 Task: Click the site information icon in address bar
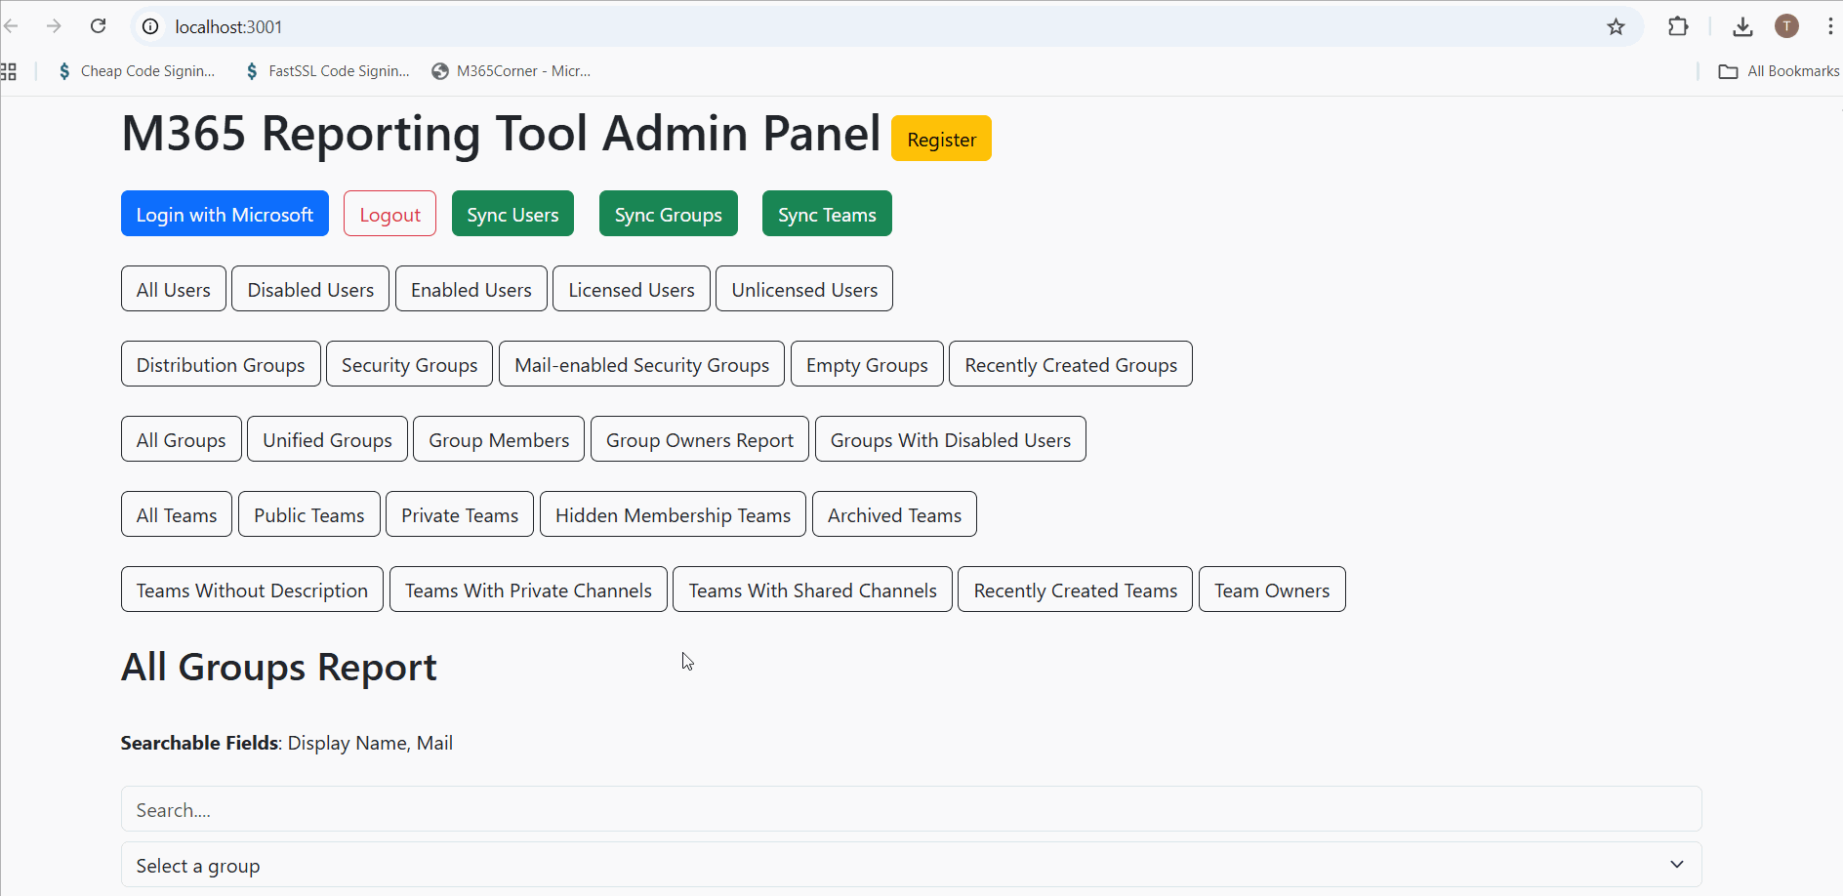[x=150, y=26]
